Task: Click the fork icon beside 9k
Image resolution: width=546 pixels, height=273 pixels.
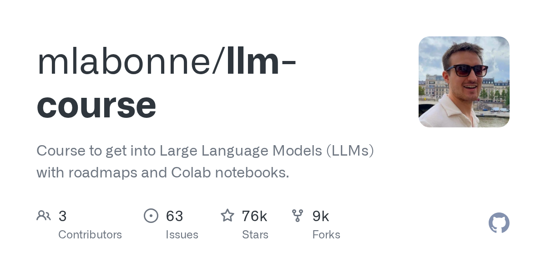Action: pos(298,216)
